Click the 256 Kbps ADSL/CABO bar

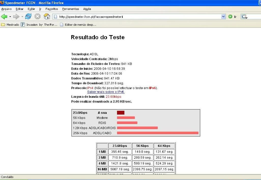[x=158, y=133]
